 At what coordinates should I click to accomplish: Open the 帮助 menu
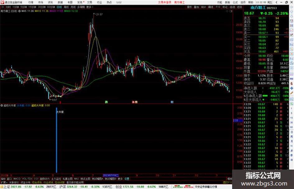(x=251, y=2)
